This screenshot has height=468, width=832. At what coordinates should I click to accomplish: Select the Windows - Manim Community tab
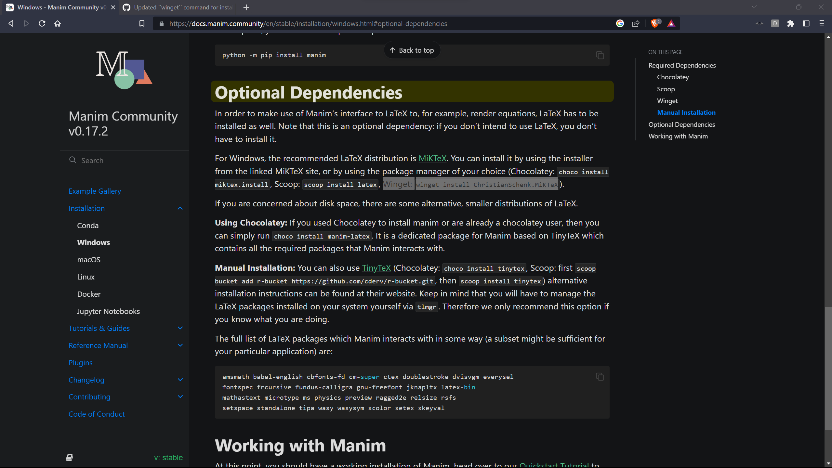(61, 7)
